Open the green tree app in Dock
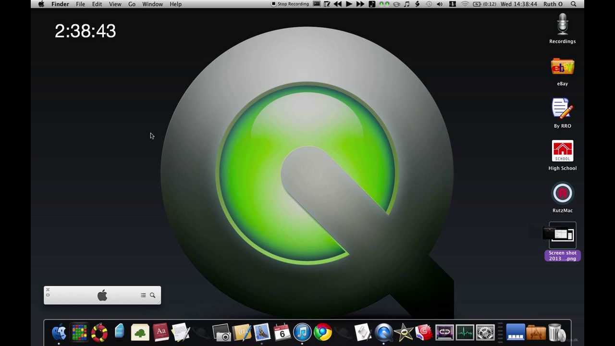 [140, 333]
